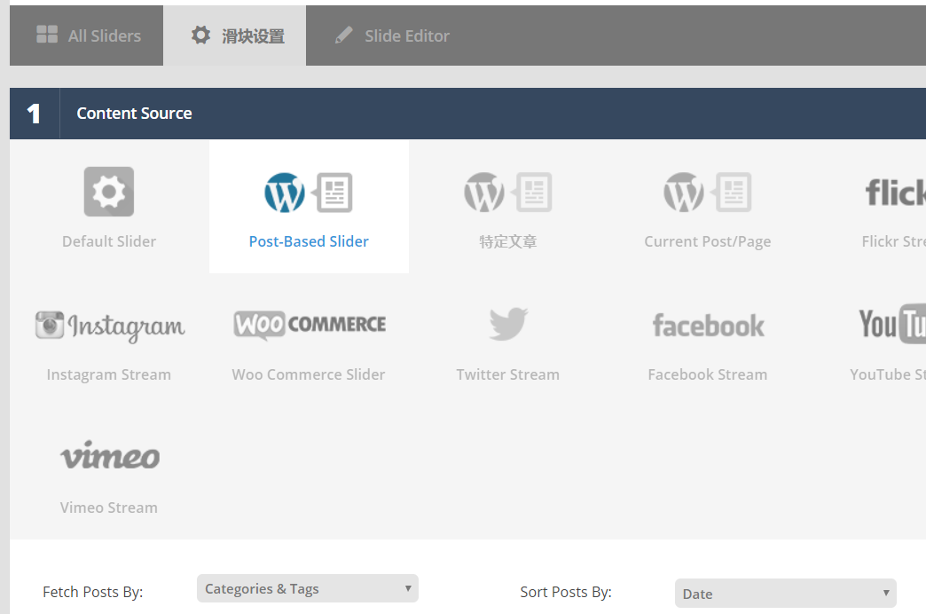Choose the Instagram Stream logo
Screen dimensions: 926x614
[109, 326]
